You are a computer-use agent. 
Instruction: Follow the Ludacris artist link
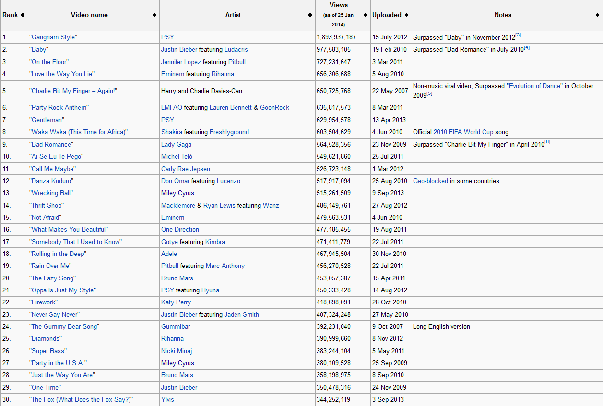[x=236, y=50]
